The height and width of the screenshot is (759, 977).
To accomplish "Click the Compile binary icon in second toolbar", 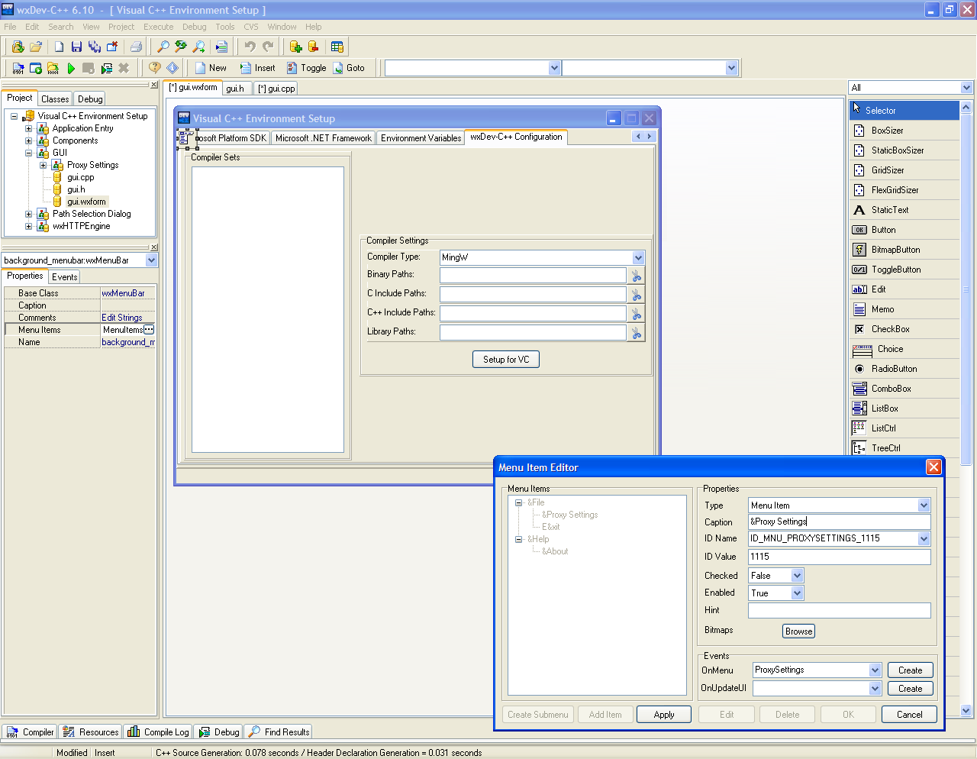I will click(18, 68).
